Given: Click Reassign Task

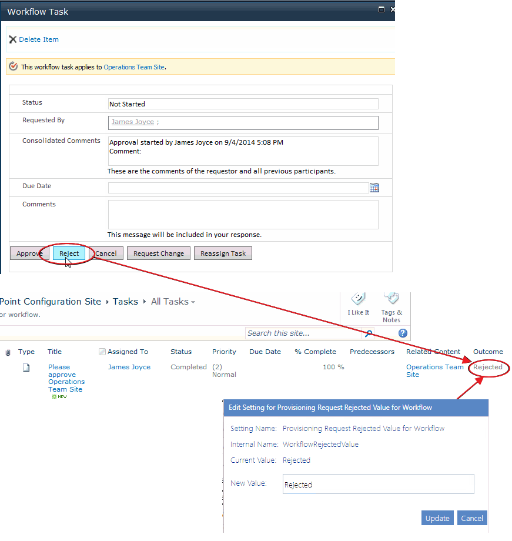Looking at the screenshot, I should point(222,253).
